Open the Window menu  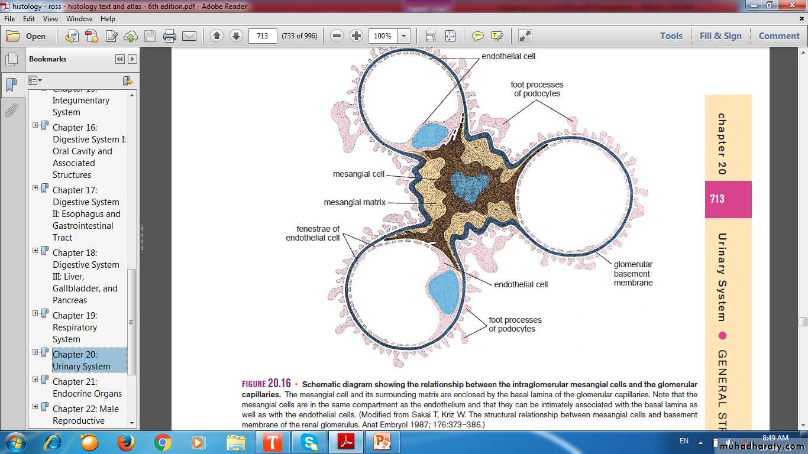point(79,19)
